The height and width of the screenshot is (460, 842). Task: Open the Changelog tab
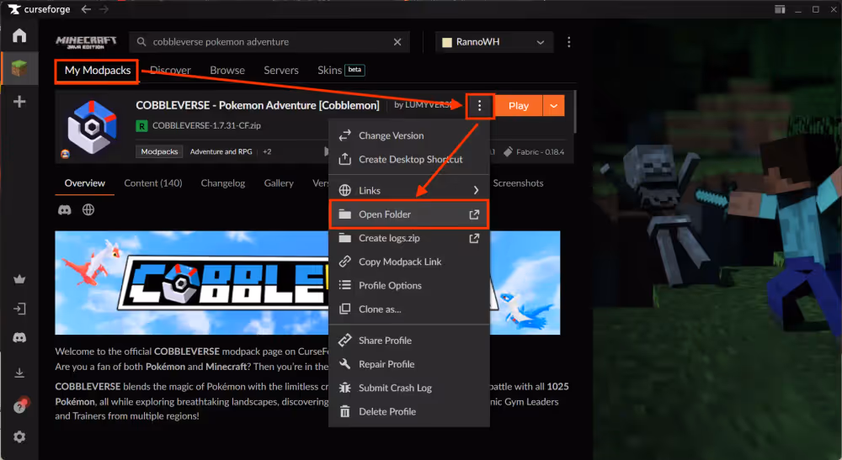tap(223, 182)
